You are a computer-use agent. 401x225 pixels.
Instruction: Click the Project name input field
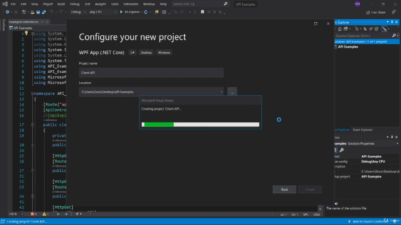pyautogui.click(x=151, y=72)
